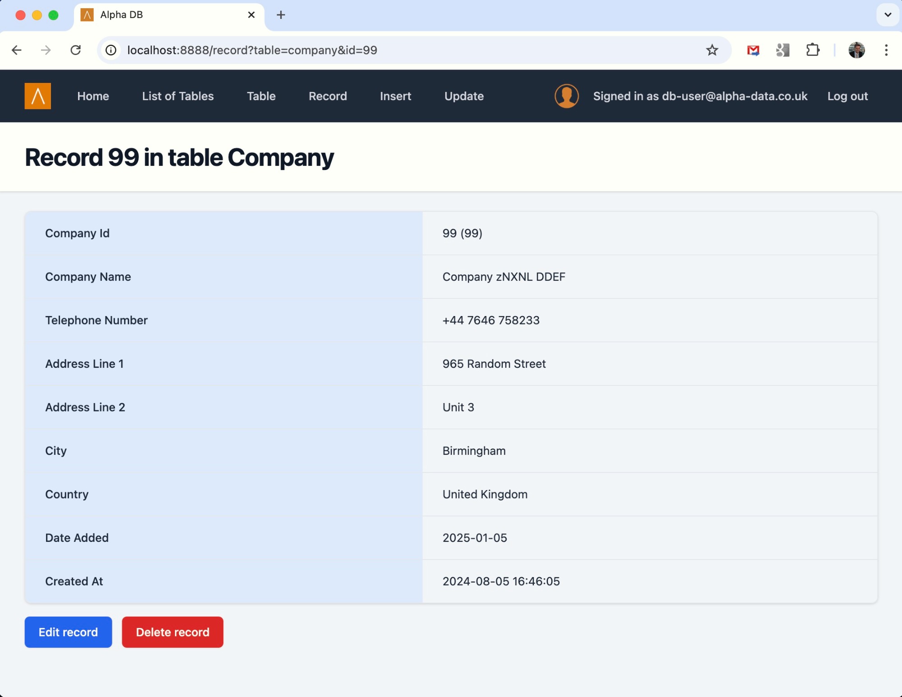
Task: Click the orange Alpha DB logo
Action: (37, 96)
